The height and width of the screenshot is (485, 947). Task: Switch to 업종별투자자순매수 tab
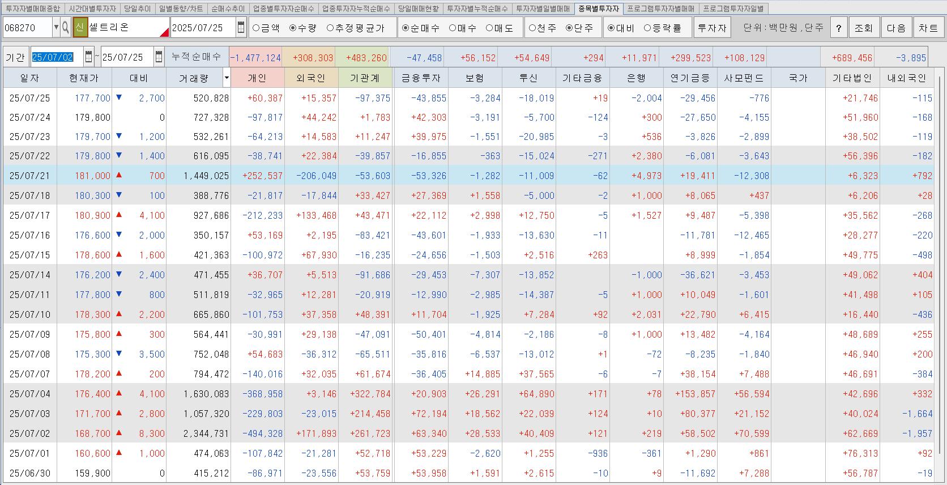click(x=283, y=8)
